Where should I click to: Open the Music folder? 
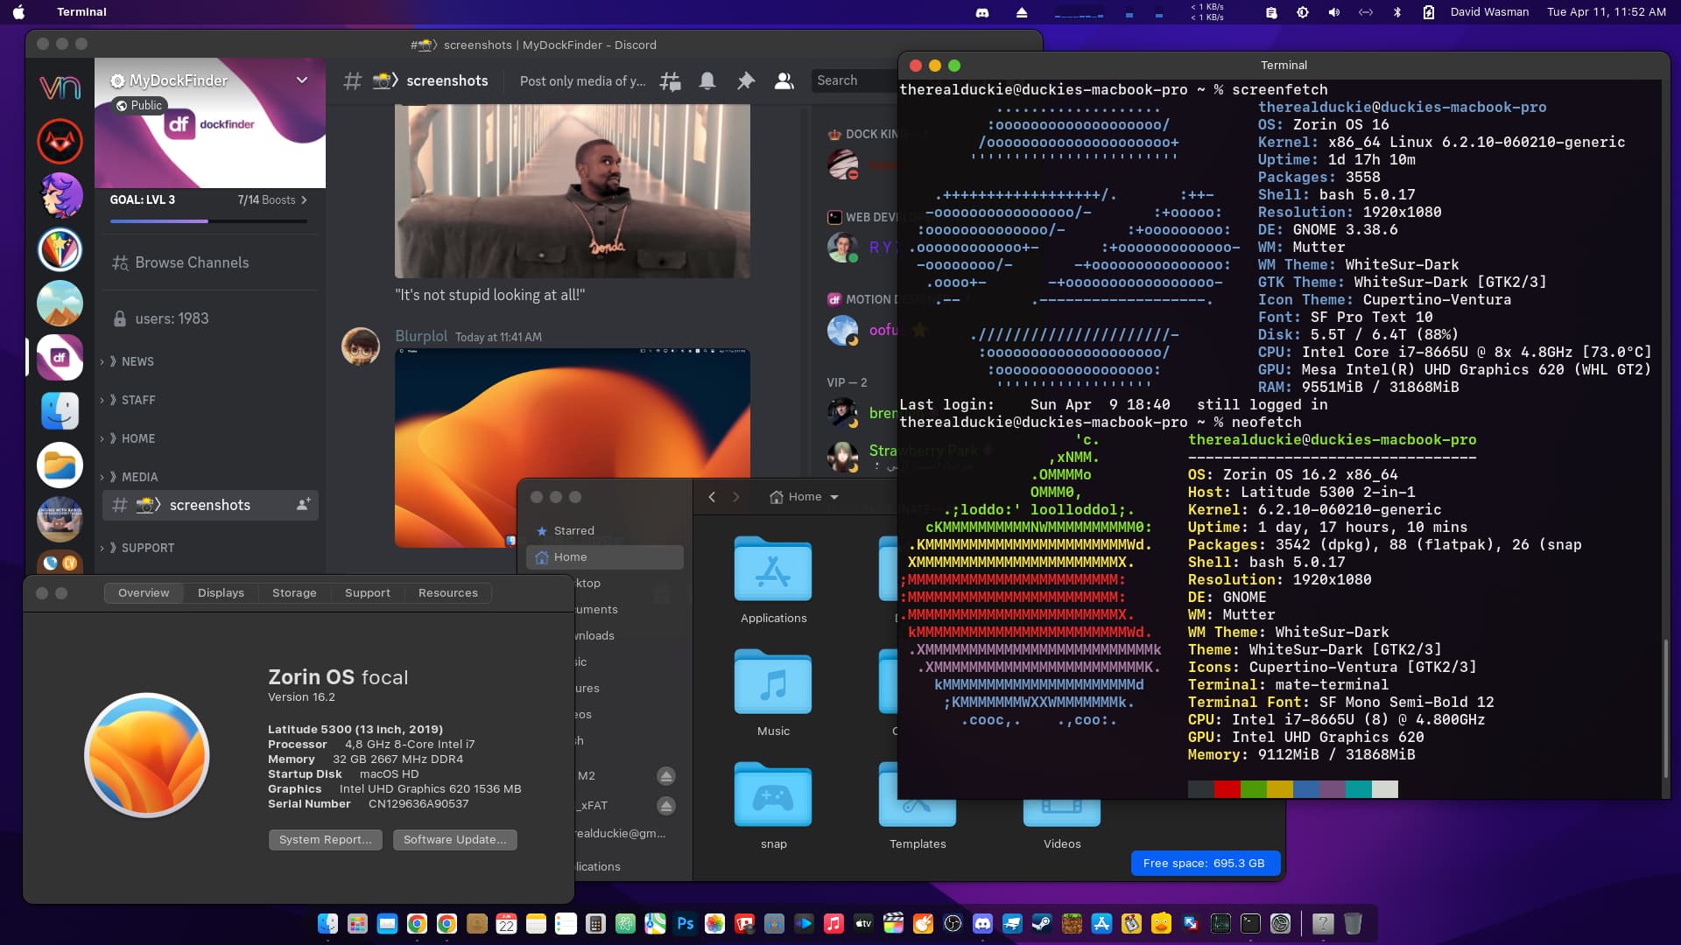coord(773,693)
